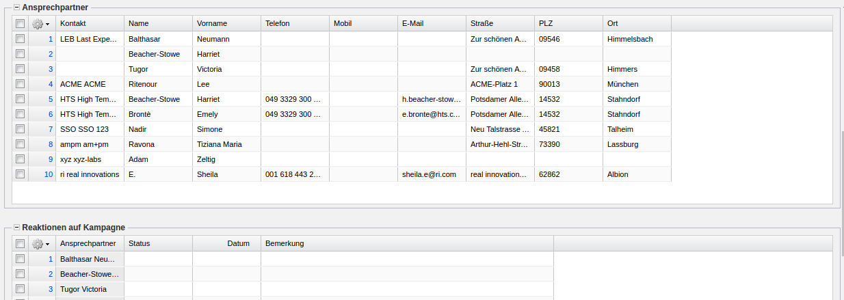Check the row for Balthasar Neumann
Image resolution: width=844 pixels, height=300 pixels.
click(21, 39)
